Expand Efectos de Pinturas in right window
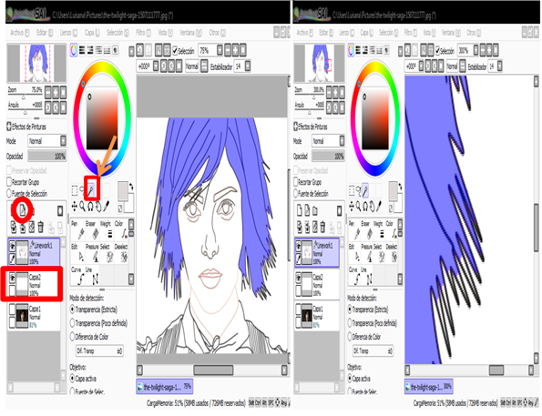 (x=296, y=127)
